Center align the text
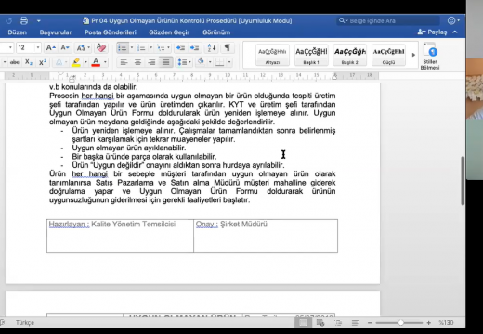The height and width of the screenshot is (334, 483). coord(137,62)
